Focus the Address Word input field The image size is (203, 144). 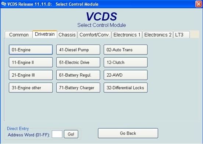[x=57, y=134]
